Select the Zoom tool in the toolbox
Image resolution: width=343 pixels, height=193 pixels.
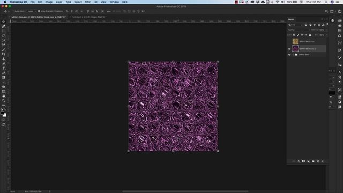(4, 101)
